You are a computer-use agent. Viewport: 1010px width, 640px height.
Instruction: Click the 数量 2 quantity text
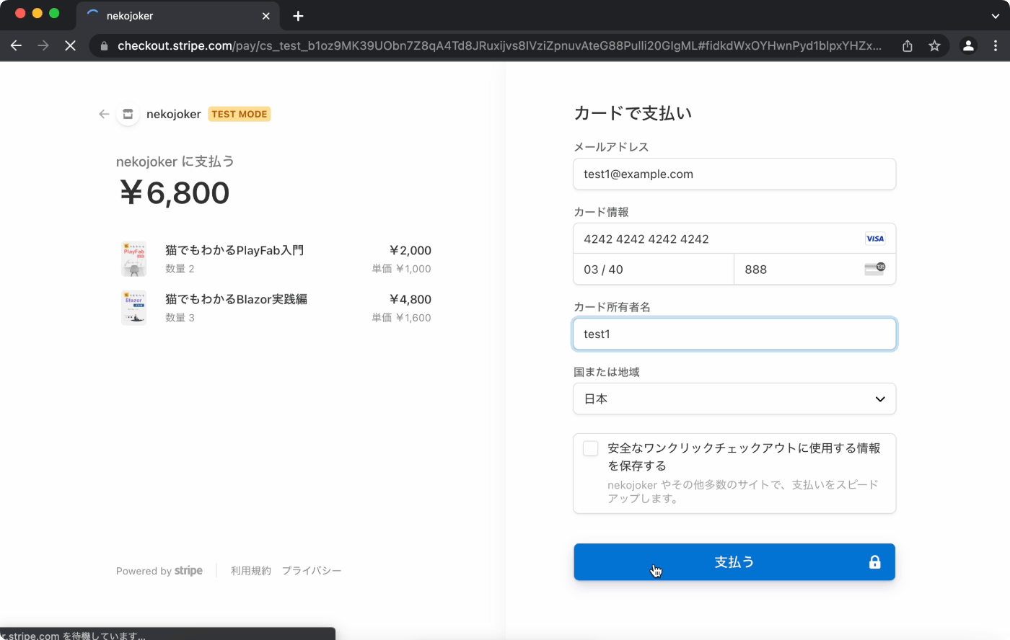[180, 269]
